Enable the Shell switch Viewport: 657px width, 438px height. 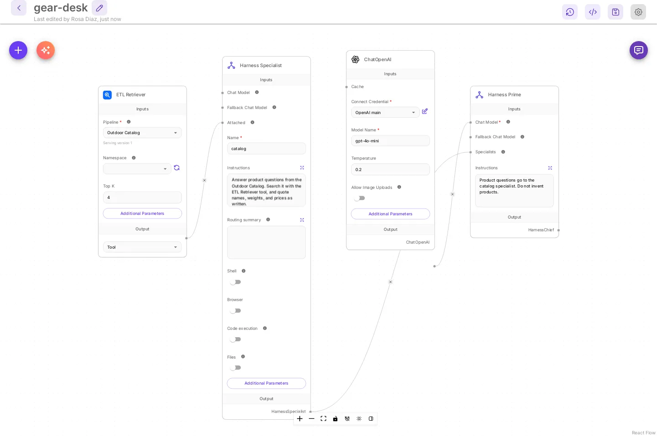pos(235,282)
